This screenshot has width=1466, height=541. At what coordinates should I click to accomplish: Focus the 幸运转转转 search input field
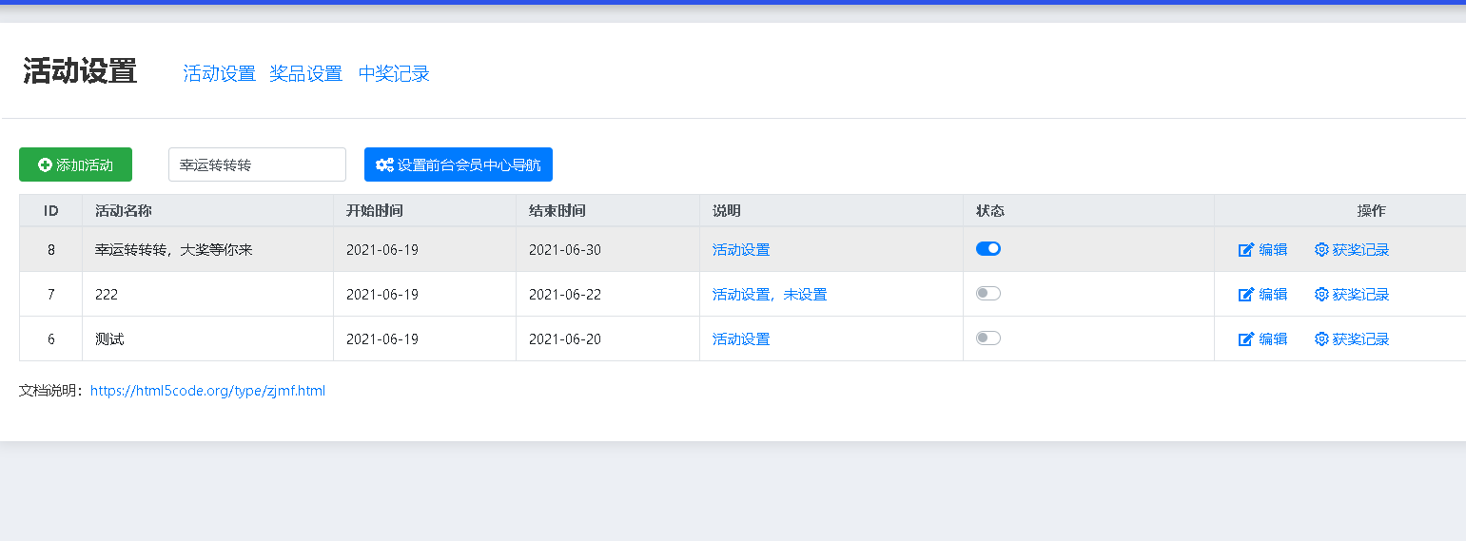(257, 164)
